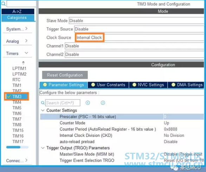206x172 pixels.
Task: Open the Channel1 dropdown
Action: 134,46
